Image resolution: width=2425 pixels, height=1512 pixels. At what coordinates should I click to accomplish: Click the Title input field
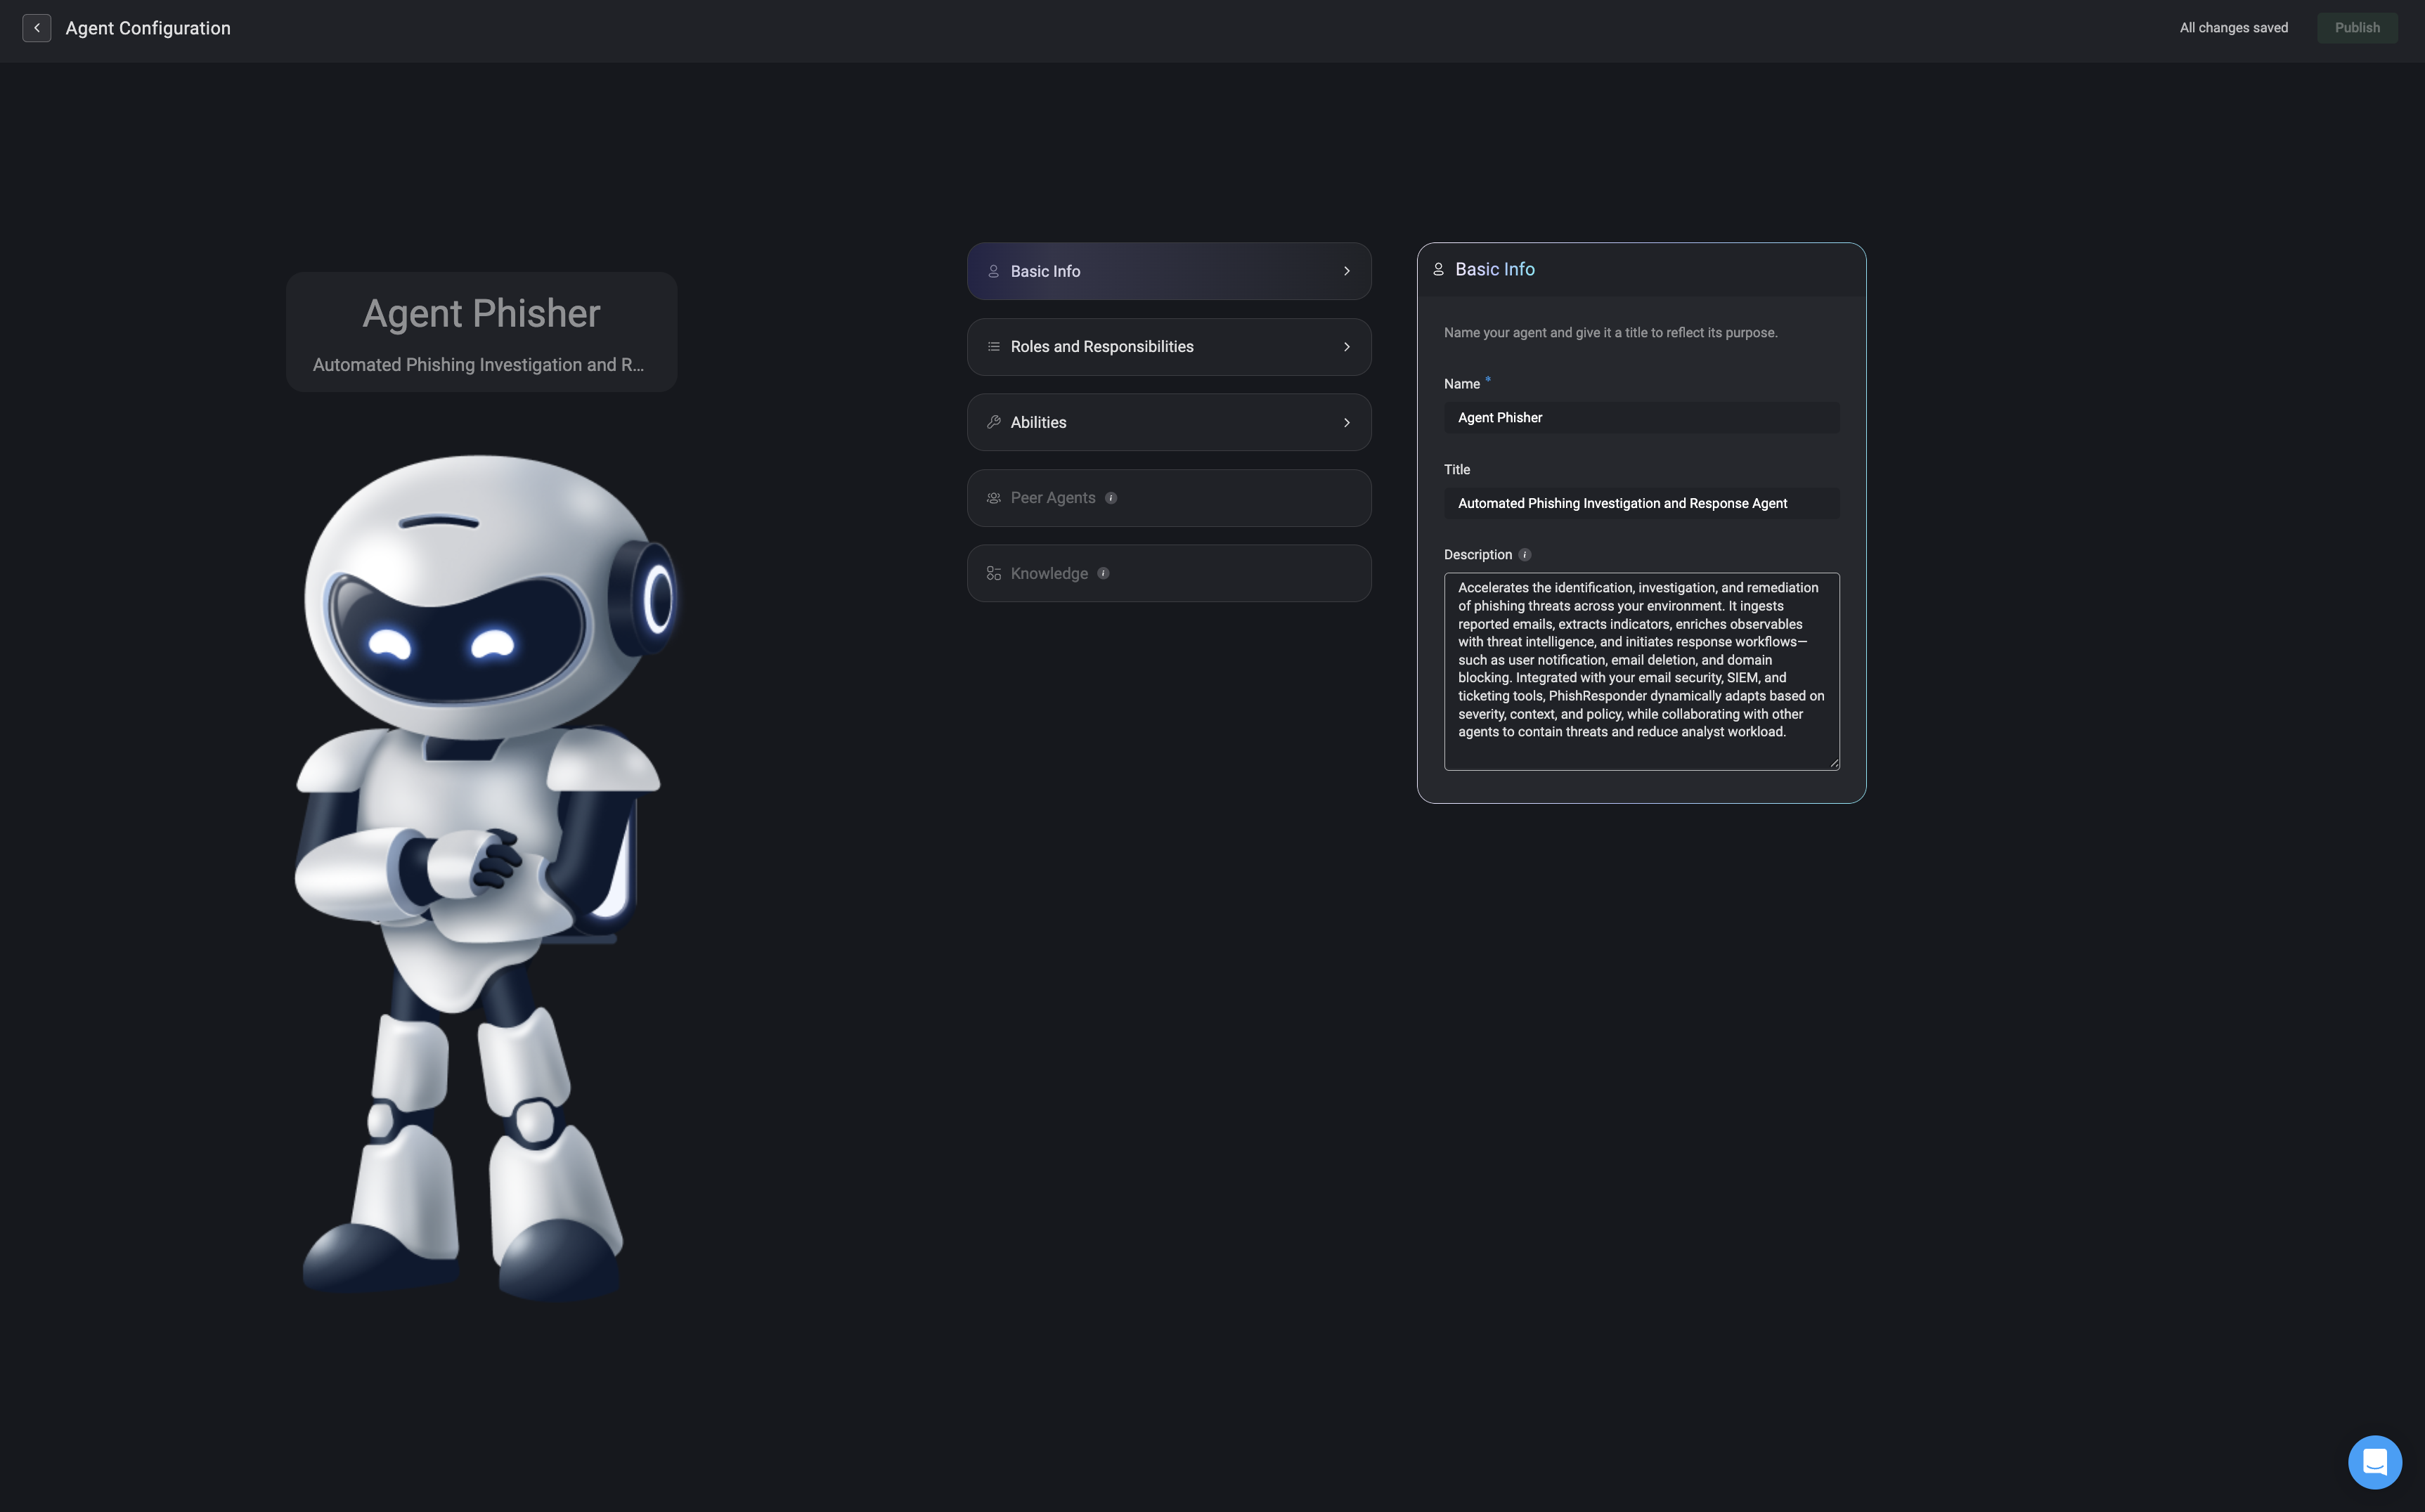pos(1641,503)
